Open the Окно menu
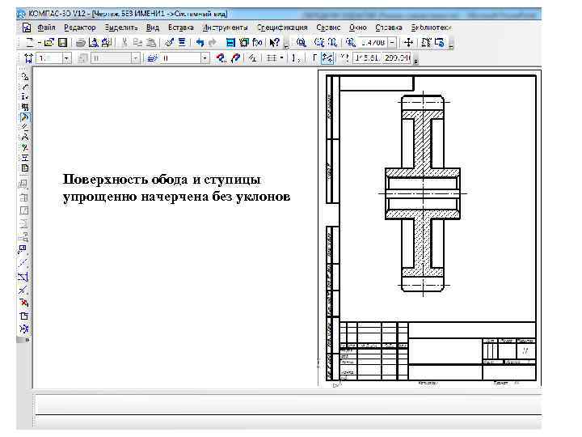The width and height of the screenshot is (582, 437). [358, 28]
